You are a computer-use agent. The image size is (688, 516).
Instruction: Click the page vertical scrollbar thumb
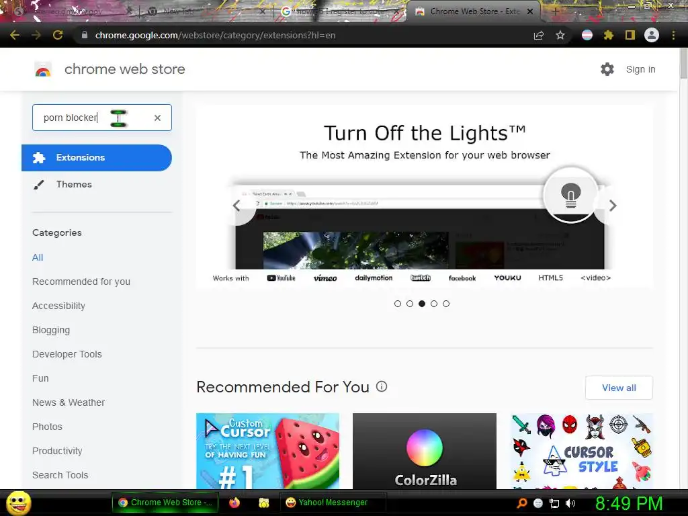tap(683, 64)
